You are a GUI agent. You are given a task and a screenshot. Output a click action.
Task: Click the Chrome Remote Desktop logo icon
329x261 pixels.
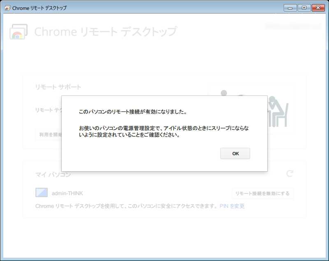[19, 32]
